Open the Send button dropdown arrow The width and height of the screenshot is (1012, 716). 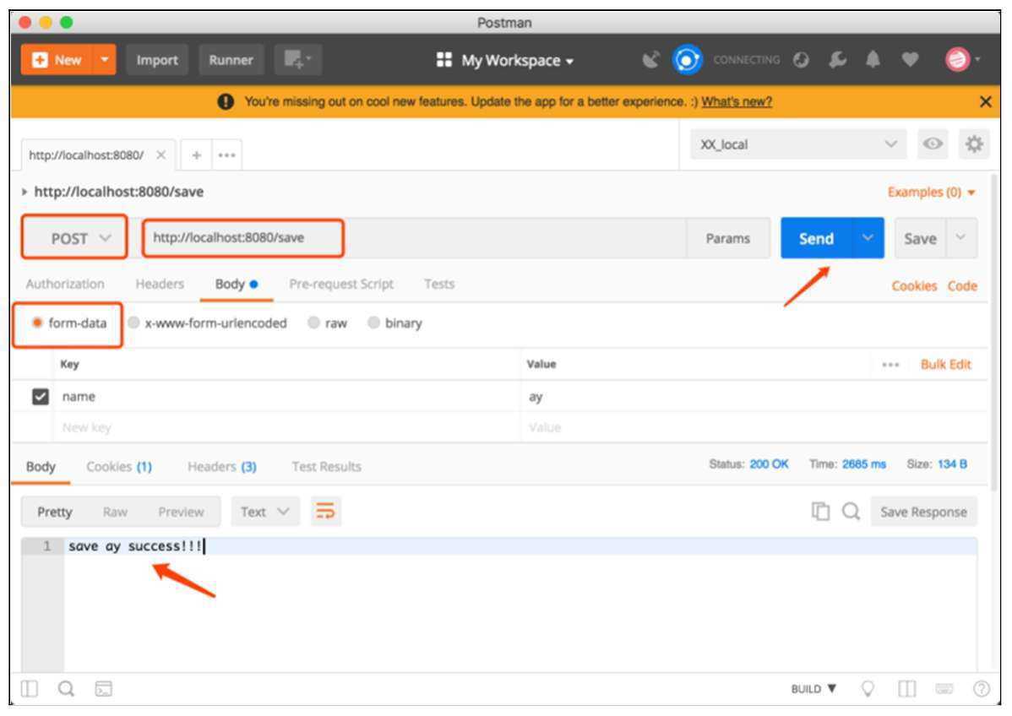pyautogui.click(x=868, y=238)
